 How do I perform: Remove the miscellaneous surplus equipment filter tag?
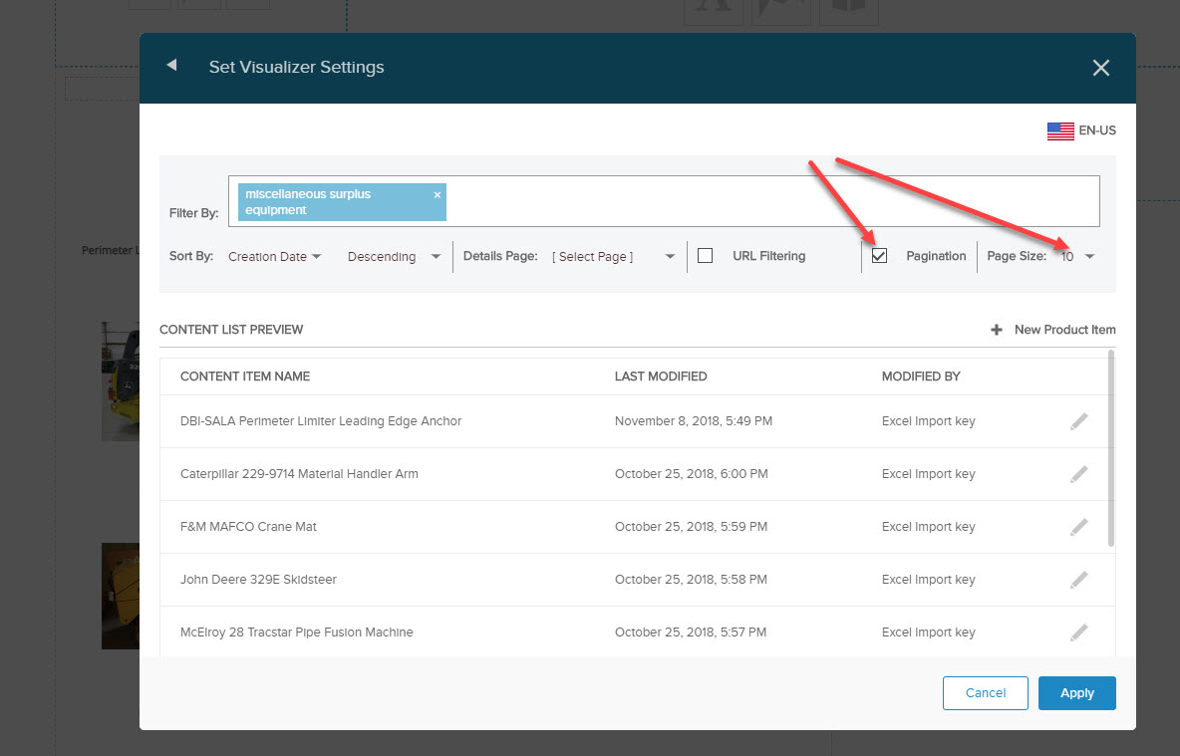click(x=437, y=195)
